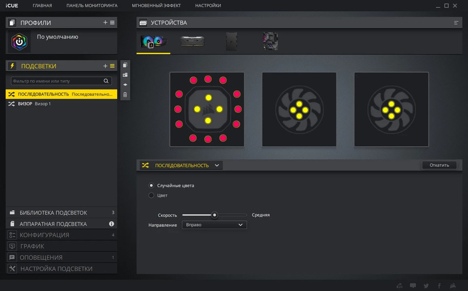Select the dark case device
The height and width of the screenshot is (291, 468).
(231, 41)
